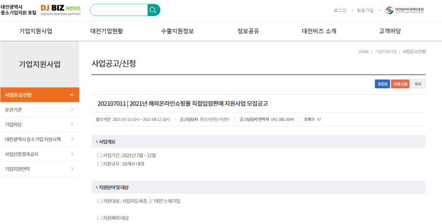Expand the 유관기관 chevron
This screenshot has height=224, width=442.
point(72,110)
